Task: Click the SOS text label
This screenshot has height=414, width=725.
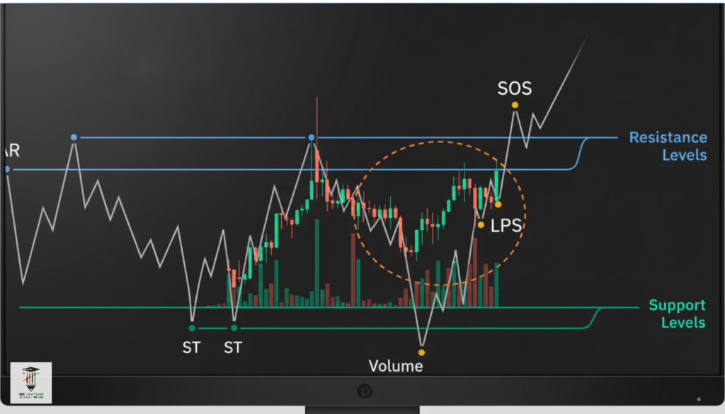Action: pyautogui.click(x=514, y=88)
